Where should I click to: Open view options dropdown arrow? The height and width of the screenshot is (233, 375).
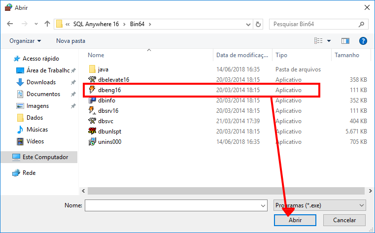point(329,41)
